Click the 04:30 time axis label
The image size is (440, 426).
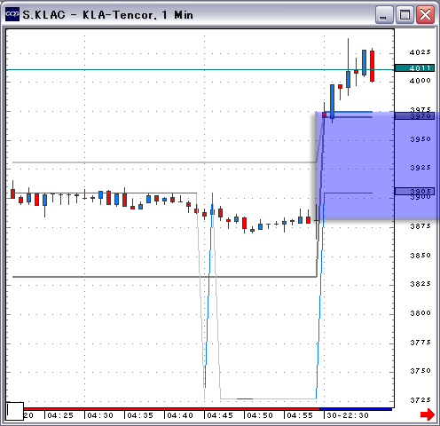[100, 415]
